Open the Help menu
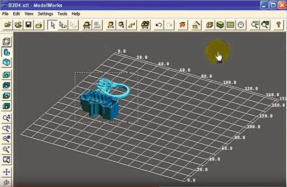Viewport: 287px width, 187px height. [76, 14]
